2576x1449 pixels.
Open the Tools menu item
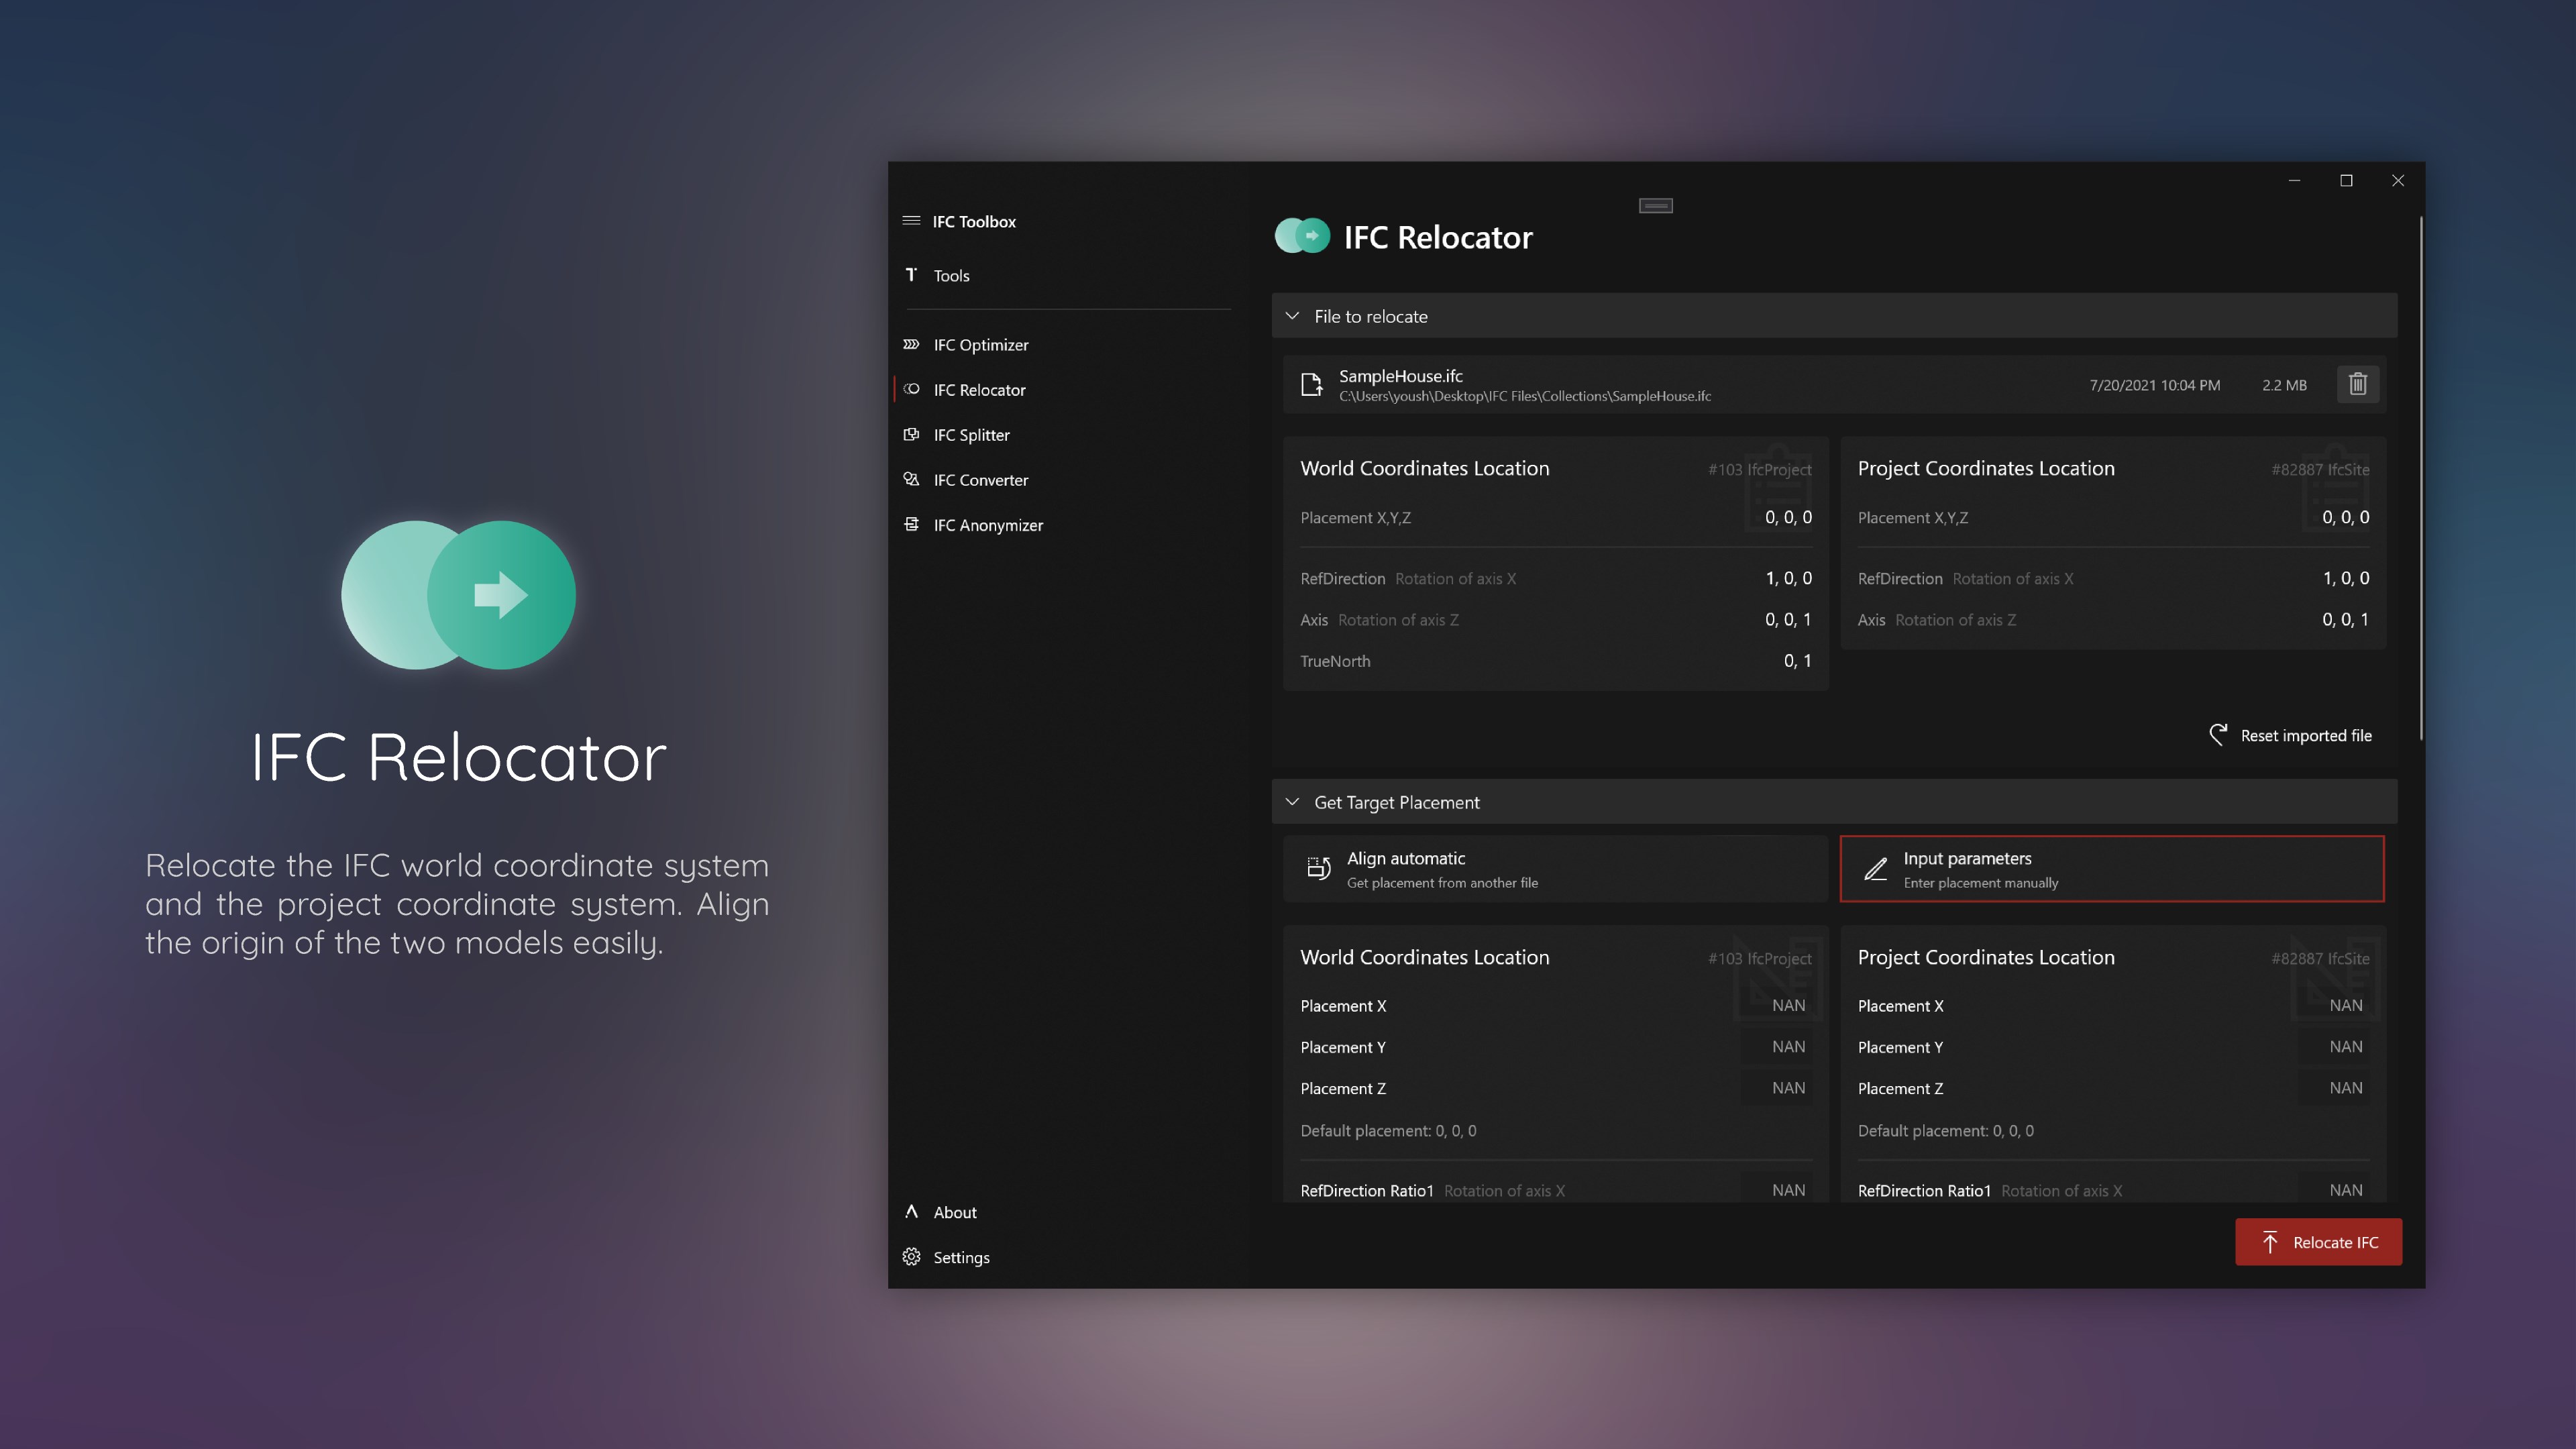pos(951,275)
